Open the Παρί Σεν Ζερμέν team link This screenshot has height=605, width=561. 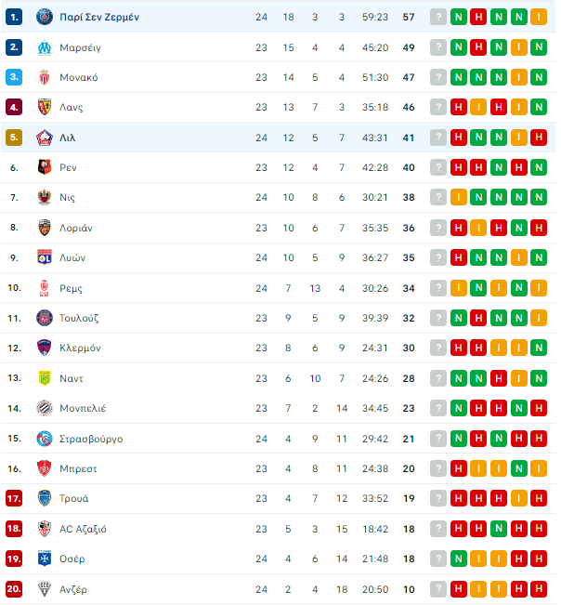pos(99,17)
